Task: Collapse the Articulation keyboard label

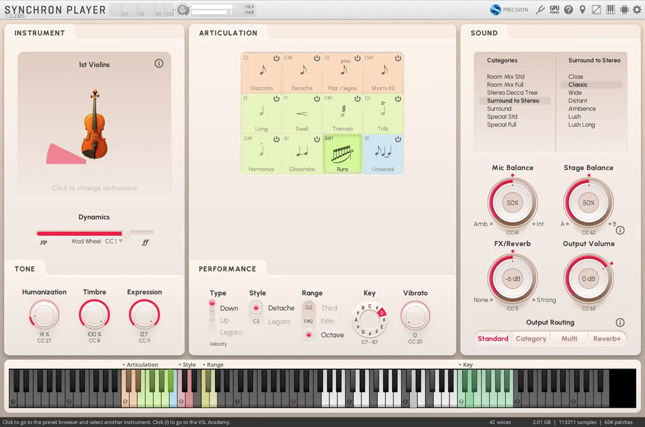Action: [x=140, y=365]
